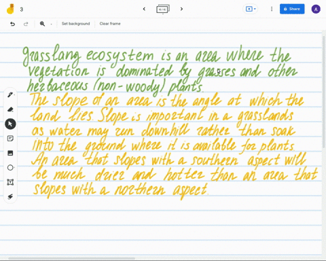Click the green handwritten word "herbaceous"
The width and height of the screenshot is (326, 261).
point(57,86)
